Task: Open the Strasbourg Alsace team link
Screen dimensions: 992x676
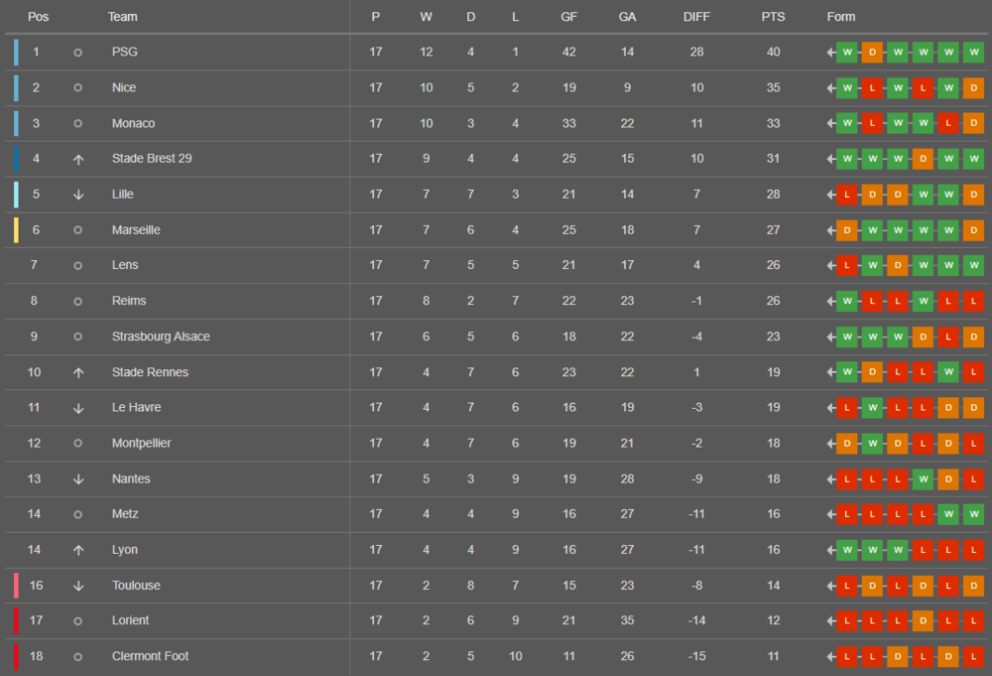Action: tap(161, 337)
